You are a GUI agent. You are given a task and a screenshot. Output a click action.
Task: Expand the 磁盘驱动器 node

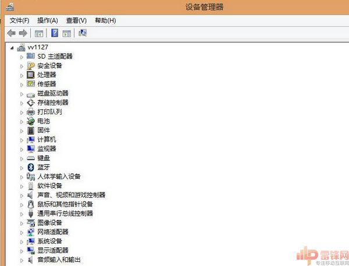click(x=22, y=94)
